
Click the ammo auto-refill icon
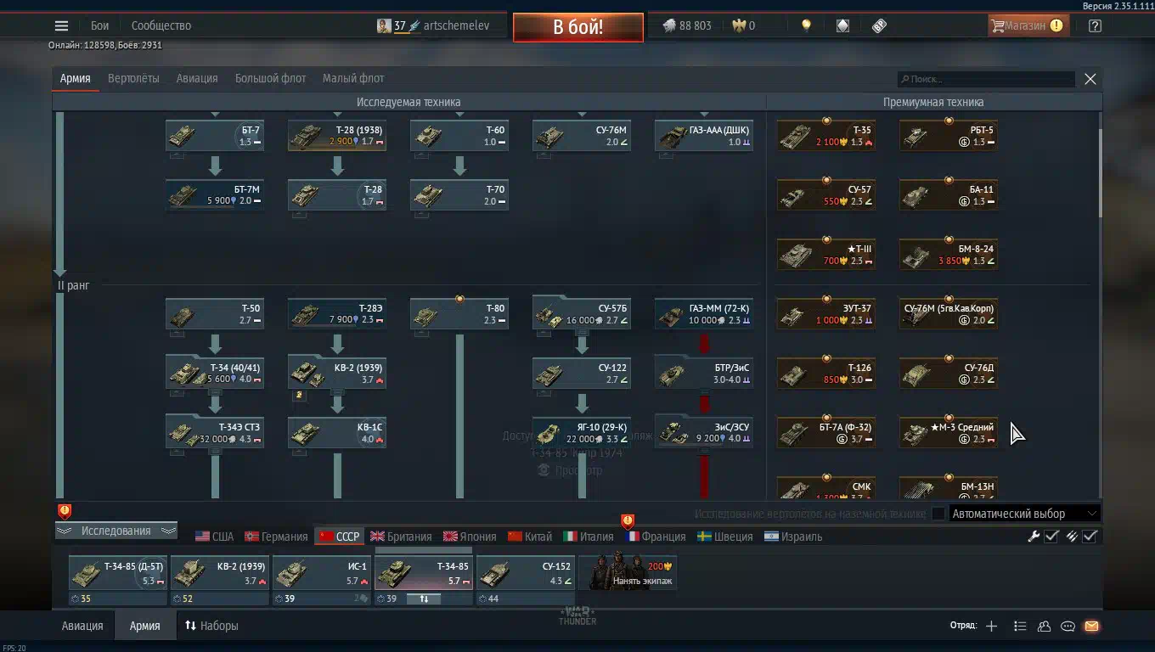1072,536
